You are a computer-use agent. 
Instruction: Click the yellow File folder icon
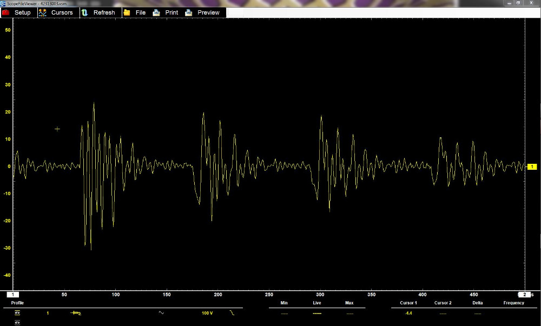(127, 12)
